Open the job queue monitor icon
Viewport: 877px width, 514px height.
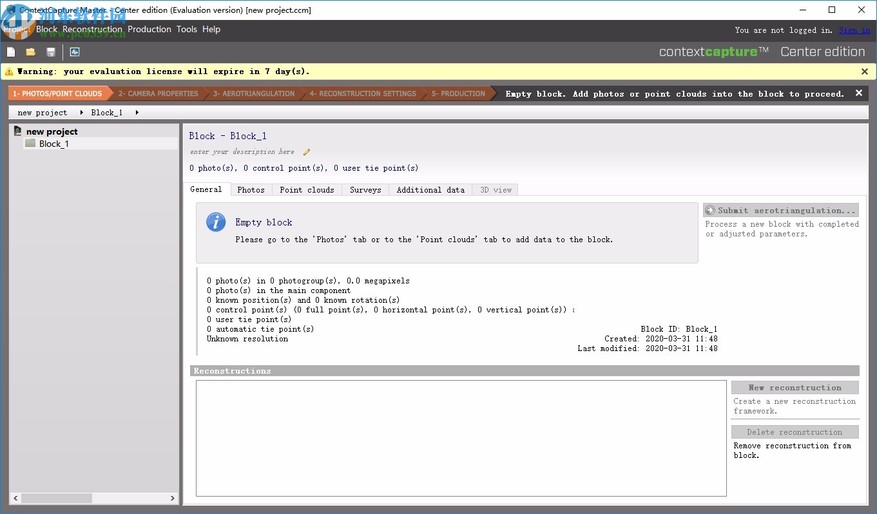pyautogui.click(x=75, y=52)
